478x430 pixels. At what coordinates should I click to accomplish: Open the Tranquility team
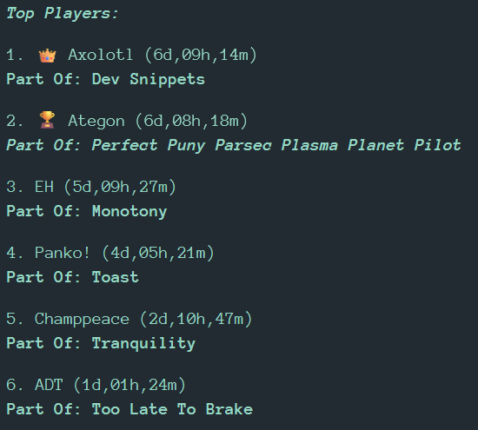[143, 344]
